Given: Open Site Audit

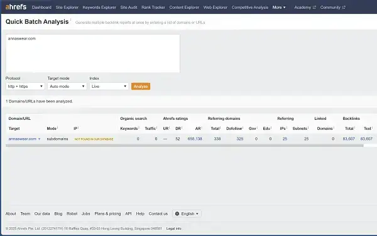Looking at the screenshot, I should click(x=129, y=8).
